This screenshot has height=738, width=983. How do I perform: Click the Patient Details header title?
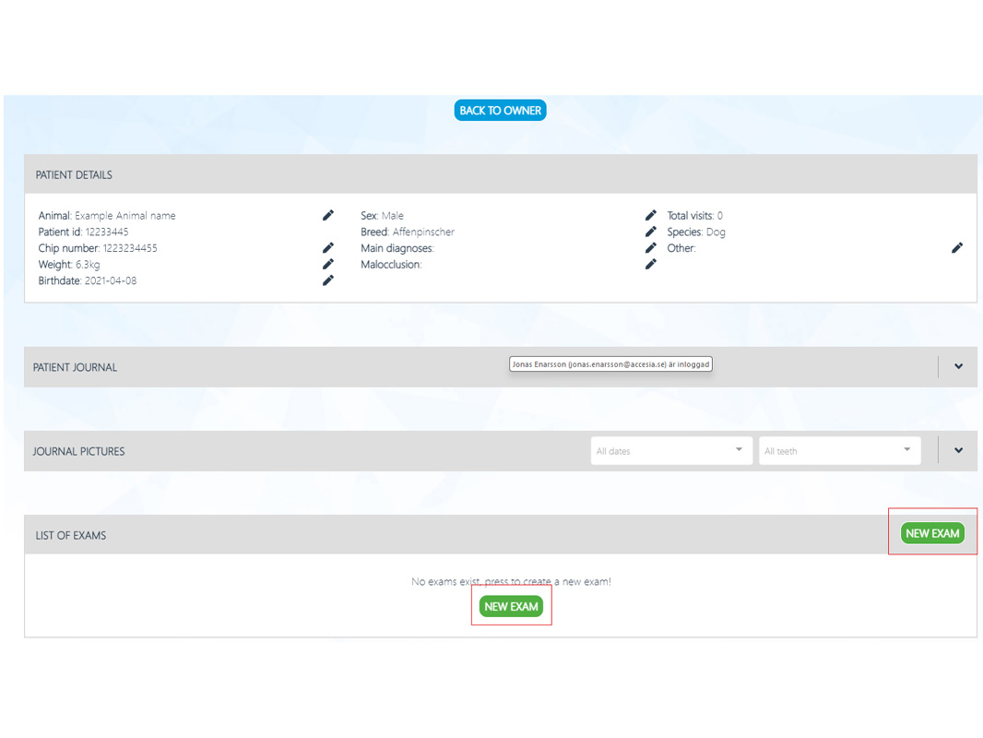(x=74, y=174)
